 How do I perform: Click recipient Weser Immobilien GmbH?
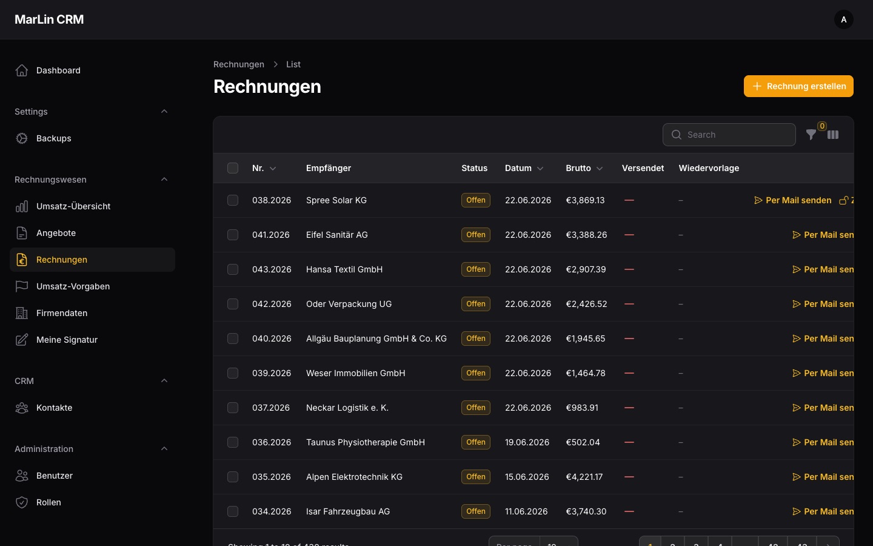(356, 373)
